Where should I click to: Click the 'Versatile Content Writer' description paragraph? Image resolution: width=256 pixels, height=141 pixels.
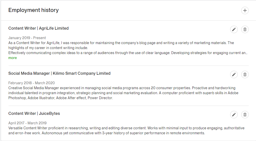point(126,131)
